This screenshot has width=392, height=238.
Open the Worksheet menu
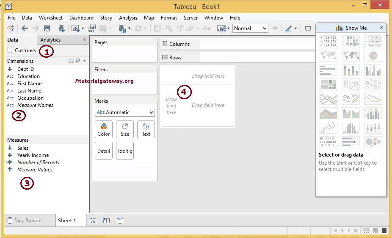click(x=51, y=18)
